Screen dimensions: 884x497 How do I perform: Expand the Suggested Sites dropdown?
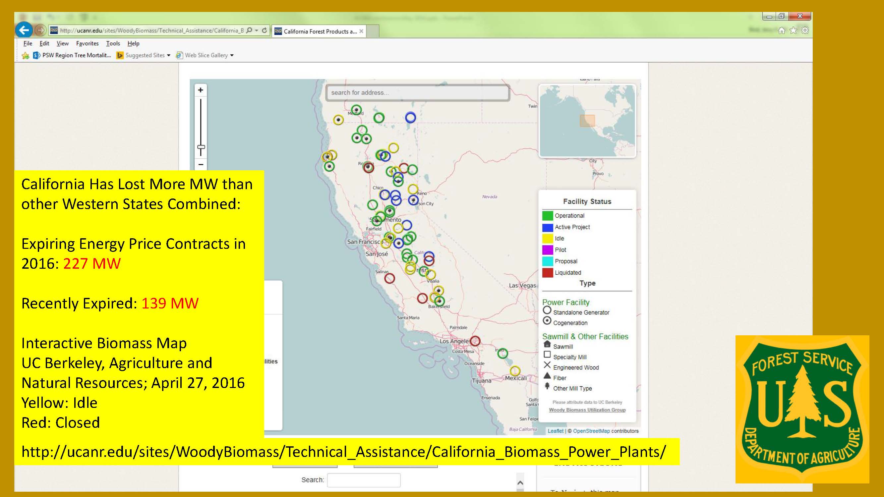coord(168,55)
